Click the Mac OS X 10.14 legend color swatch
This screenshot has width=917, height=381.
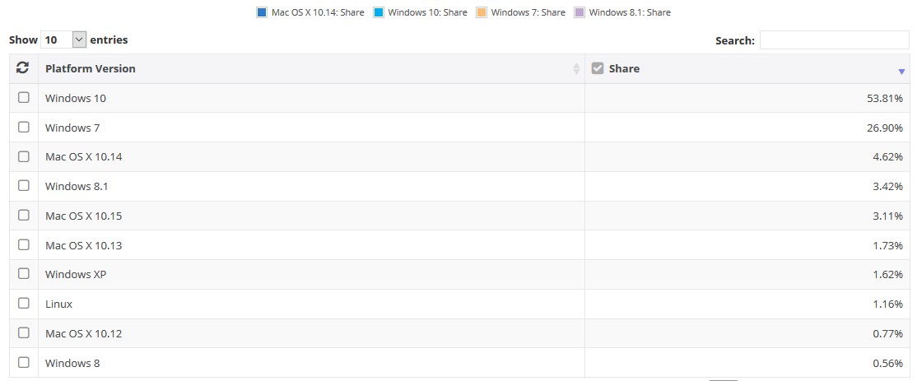point(262,12)
